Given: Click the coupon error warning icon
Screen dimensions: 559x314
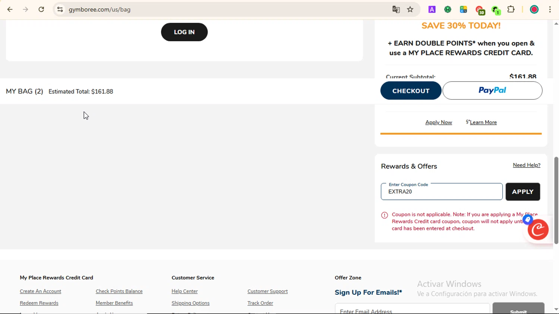Looking at the screenshot, I should [x=385, y=215].
